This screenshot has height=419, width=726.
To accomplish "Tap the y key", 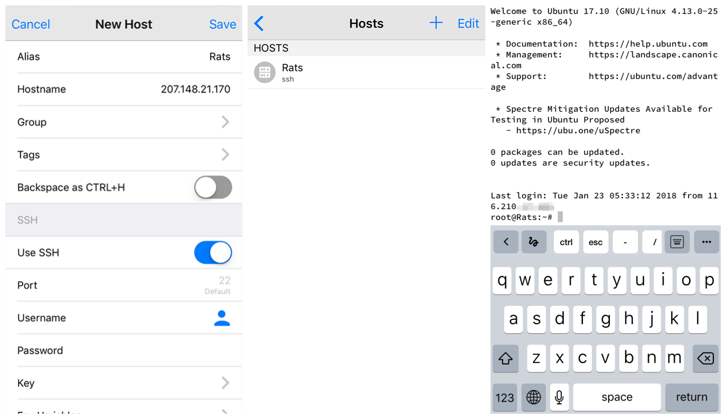I will coord(617,280).
